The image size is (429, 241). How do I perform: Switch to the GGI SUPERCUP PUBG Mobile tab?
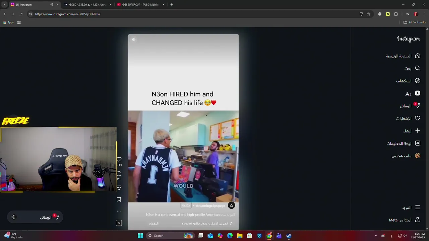(x=140, y=5)
